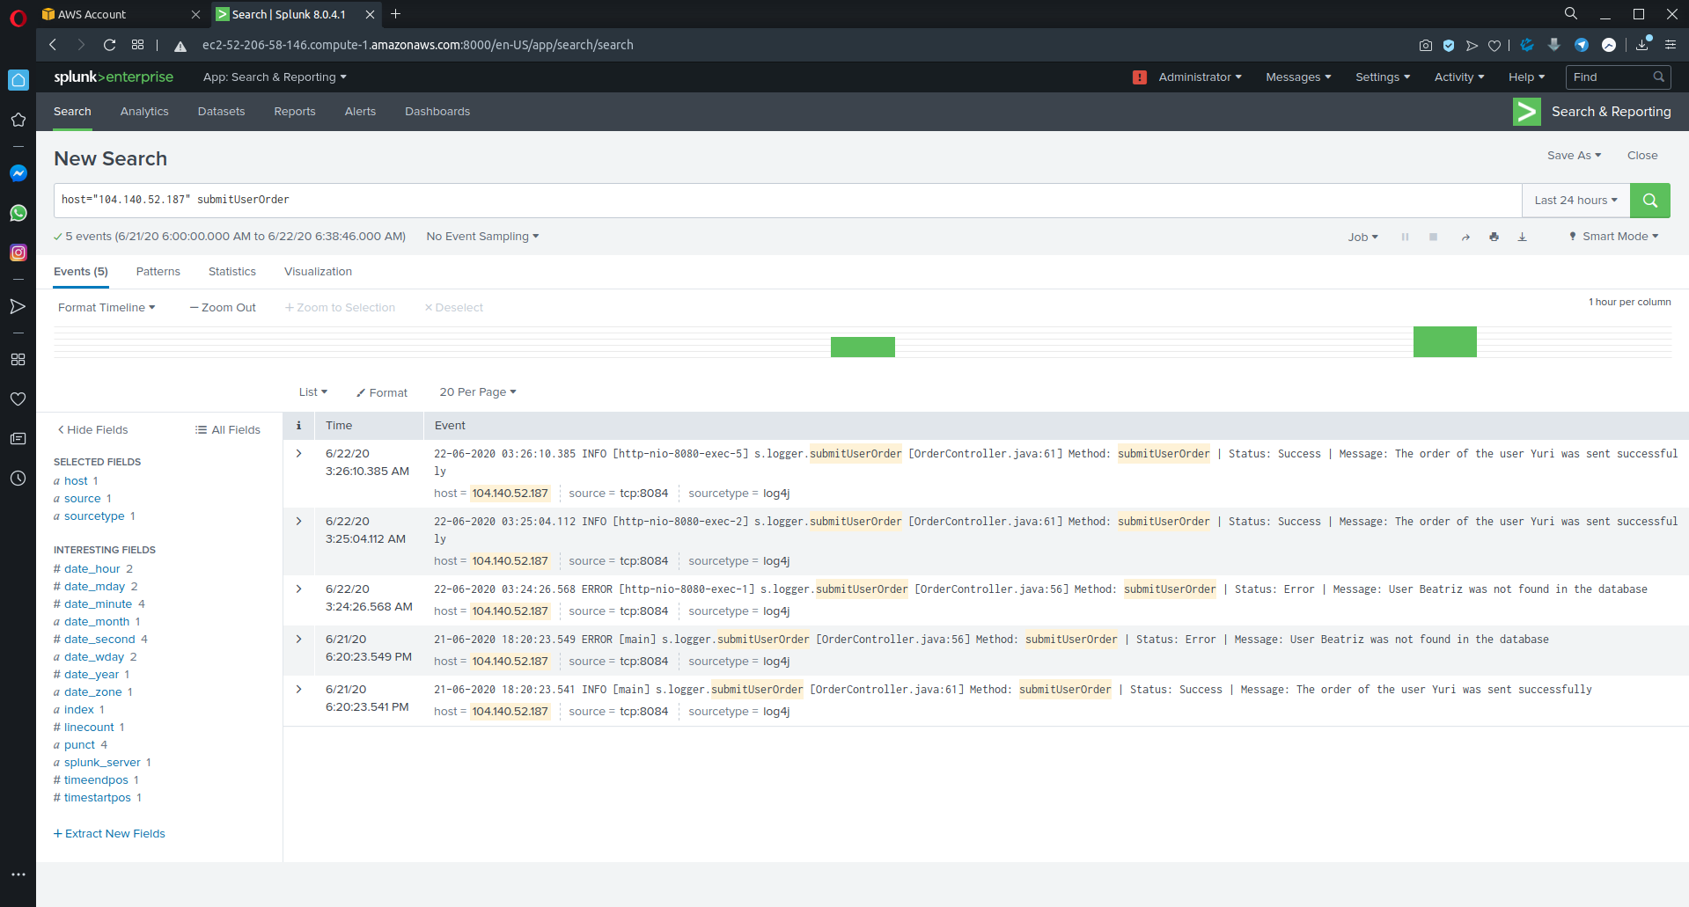
Task: Open history clock in Opera sidebar
Action: [18, 478]
